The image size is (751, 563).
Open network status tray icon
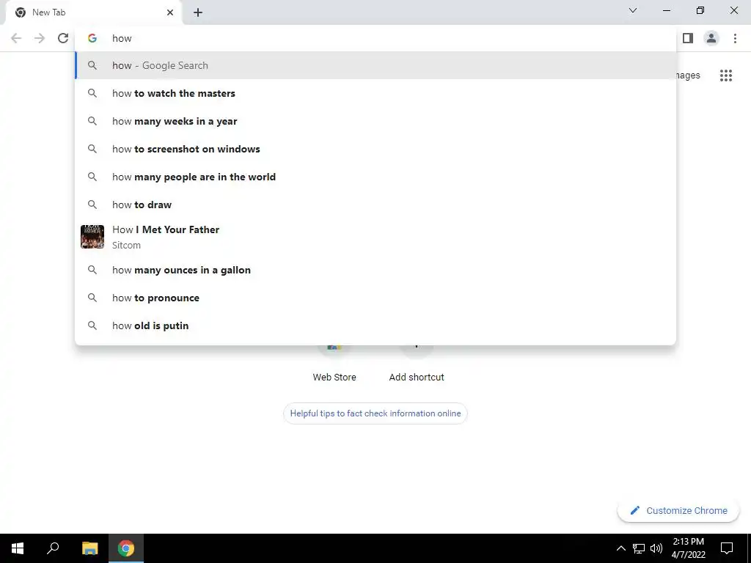(x=639, y=548)
